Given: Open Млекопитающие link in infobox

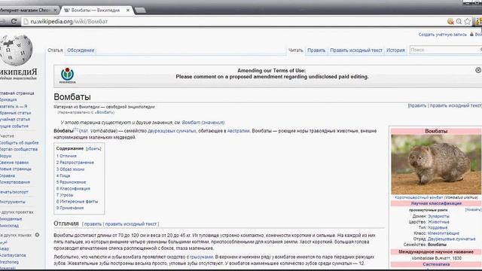Looking at the screenshot, I should coord(444,233).
